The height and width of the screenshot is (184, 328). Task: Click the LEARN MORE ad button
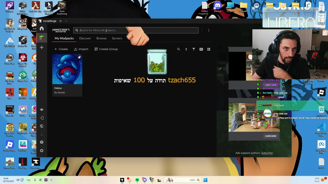pyautogui.click(x=271, y=136)
